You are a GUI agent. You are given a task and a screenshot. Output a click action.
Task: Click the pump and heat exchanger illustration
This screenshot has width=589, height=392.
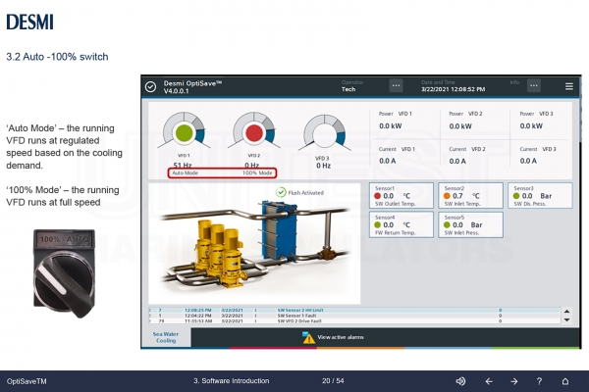255,246
